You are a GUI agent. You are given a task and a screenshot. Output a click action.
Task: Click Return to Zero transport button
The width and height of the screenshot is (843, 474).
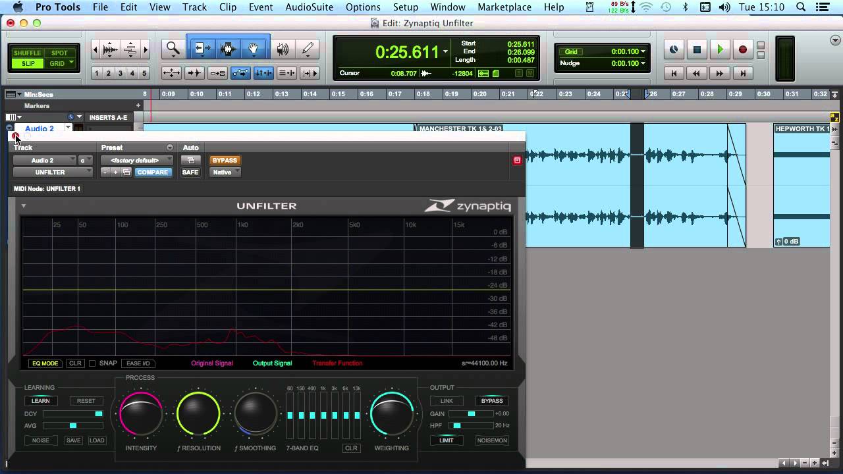click(673, 73)
